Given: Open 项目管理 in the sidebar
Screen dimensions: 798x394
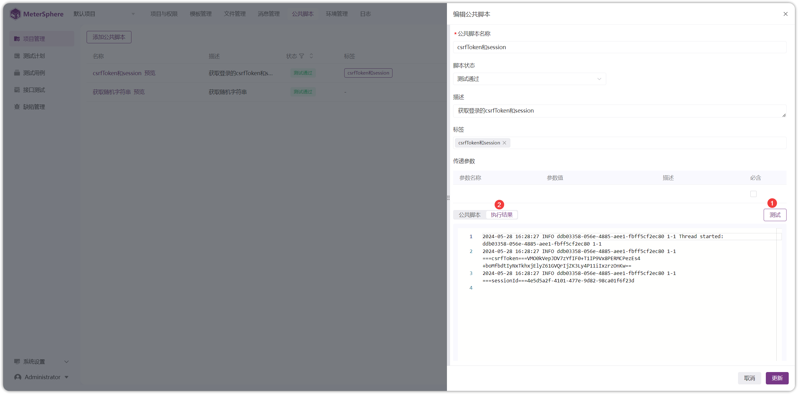Looking at the screenshot, I should (42, 39).
